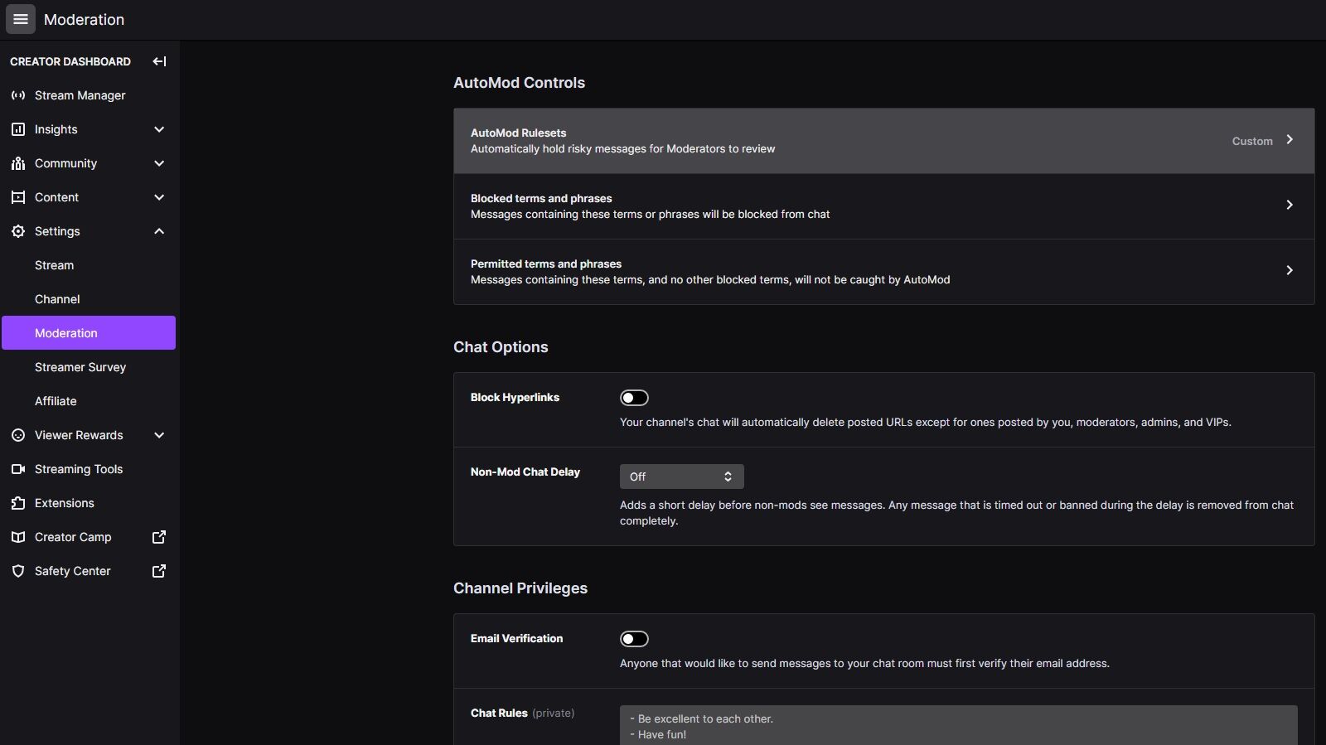
Task: Click the AutoMod Controls heading
Action: coord(519,83)
